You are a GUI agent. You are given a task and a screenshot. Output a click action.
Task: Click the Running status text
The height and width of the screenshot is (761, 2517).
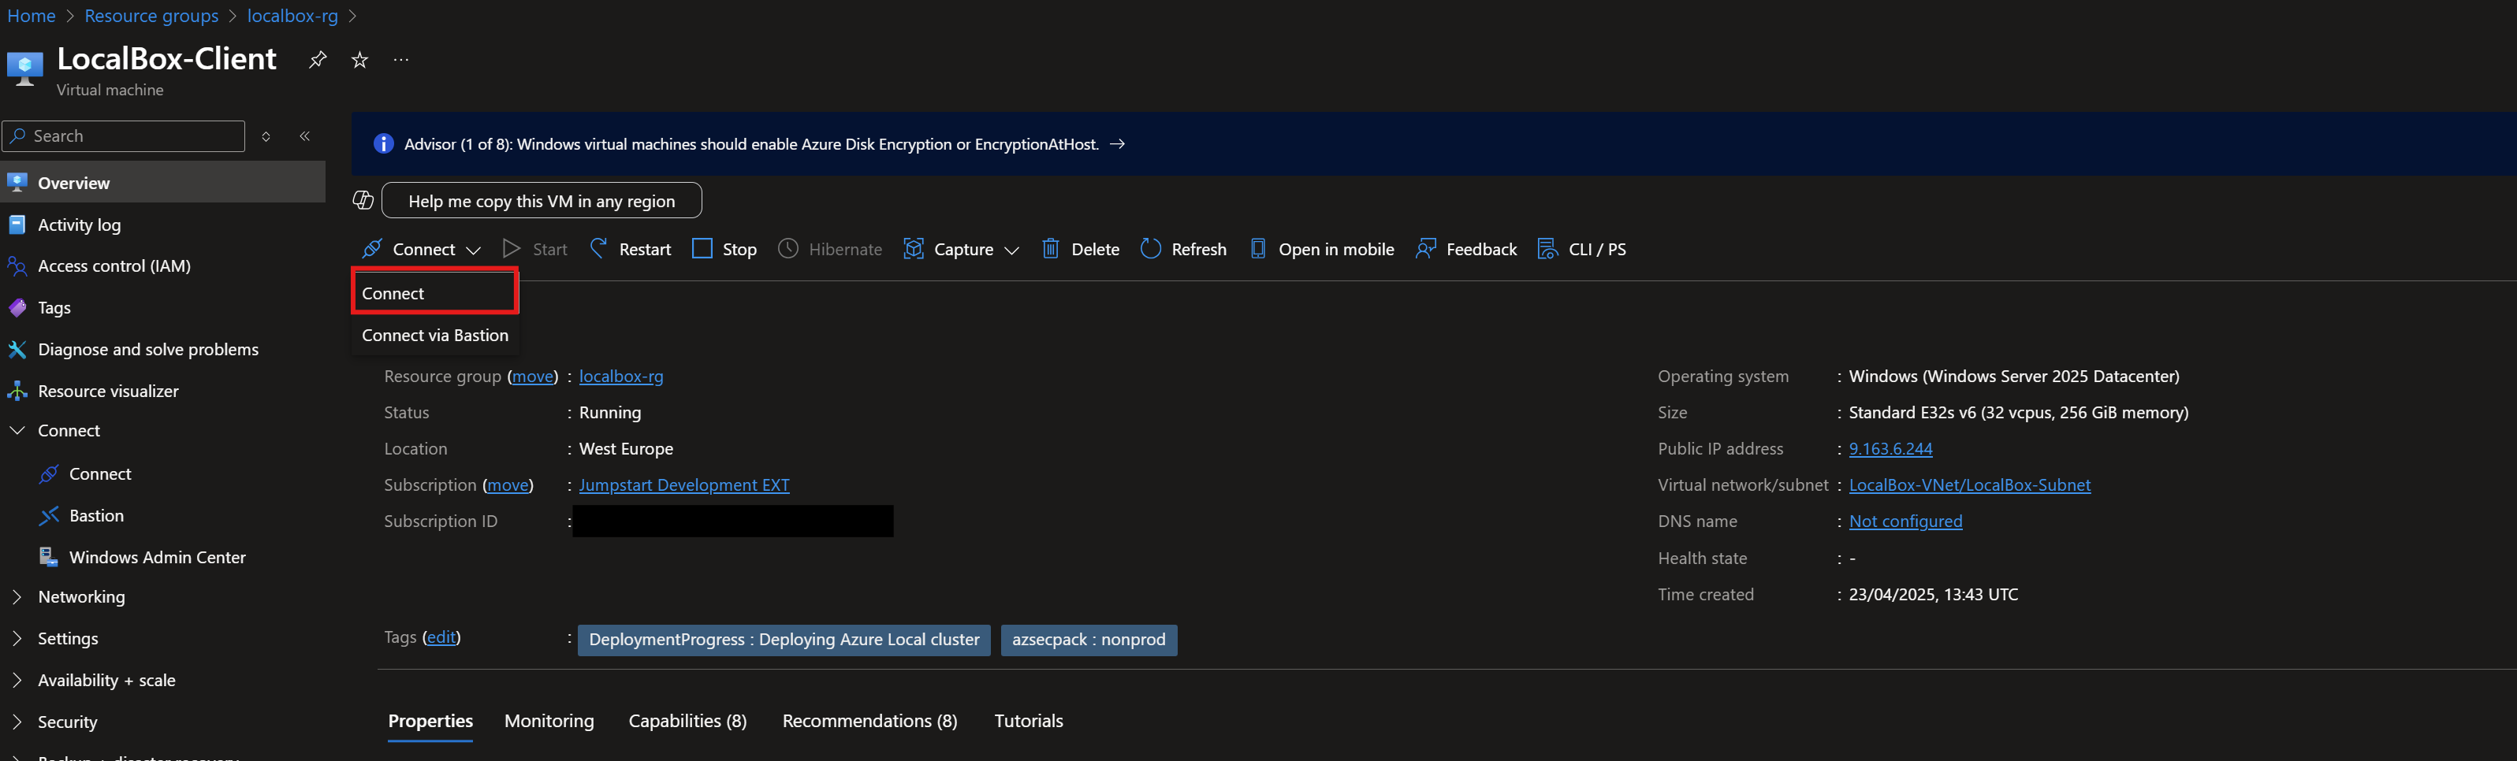609,412
